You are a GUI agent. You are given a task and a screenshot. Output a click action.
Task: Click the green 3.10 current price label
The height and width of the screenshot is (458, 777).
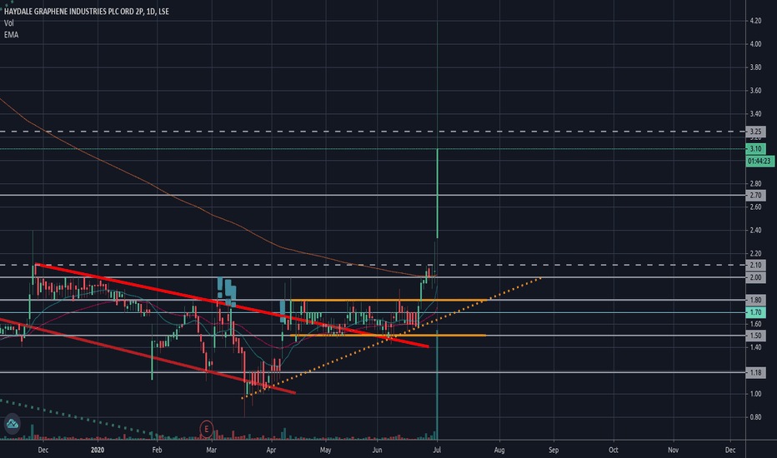(x=755, y=148)
